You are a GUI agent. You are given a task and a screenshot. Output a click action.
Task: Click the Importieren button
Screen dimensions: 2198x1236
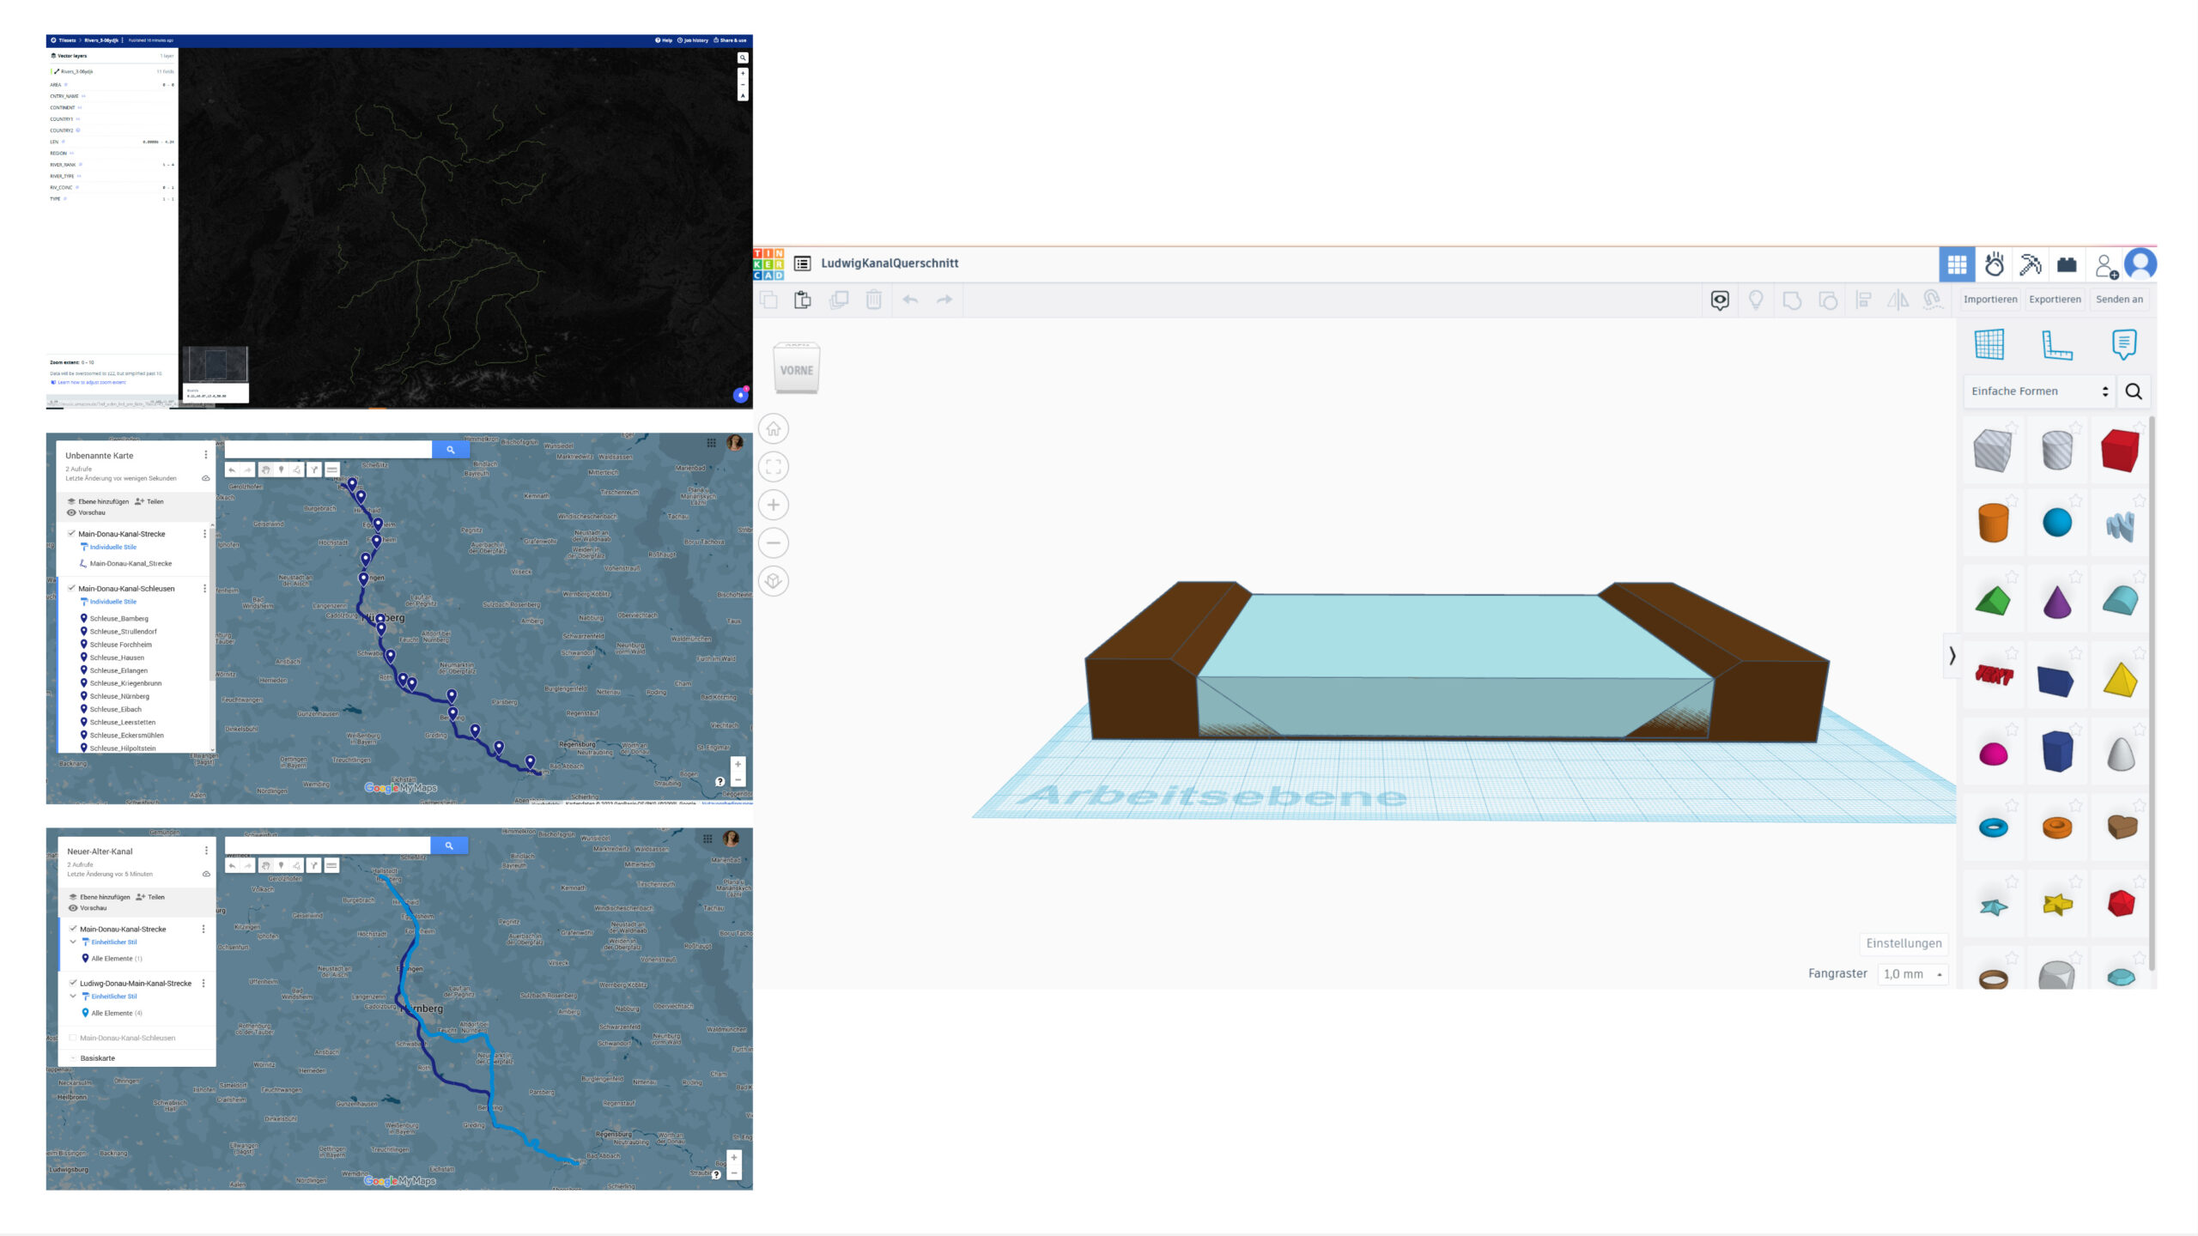click(x=1989, y=300)
